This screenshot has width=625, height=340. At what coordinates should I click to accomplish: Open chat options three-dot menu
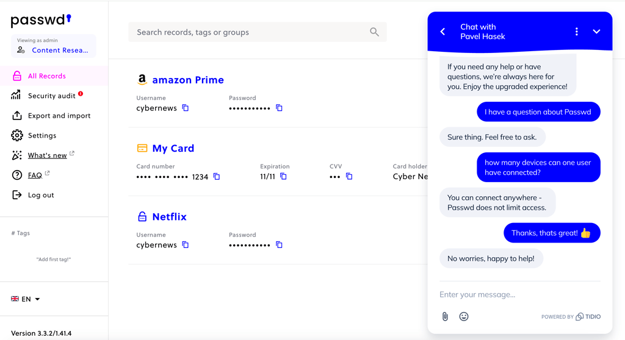(x=576, y=32)
